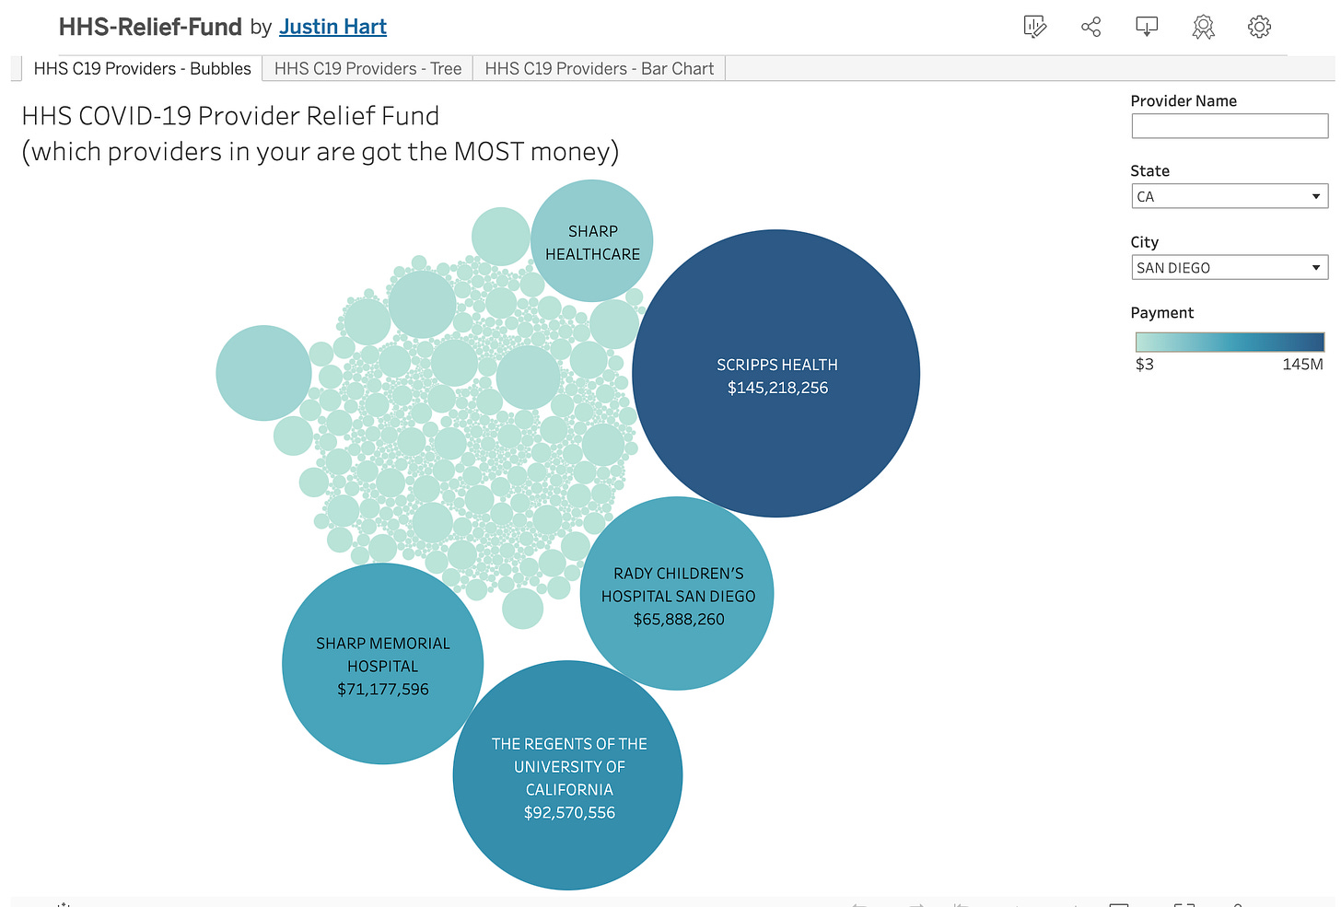
Task: Select the Rady Children's Hospital San Diego bubble
Action: pyautogui.click(x=677, y=593)
